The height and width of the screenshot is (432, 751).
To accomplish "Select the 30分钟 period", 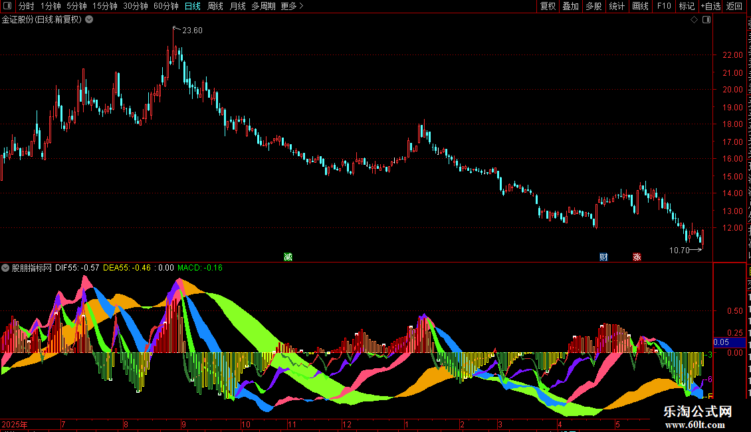I will (x=136, y=6).
